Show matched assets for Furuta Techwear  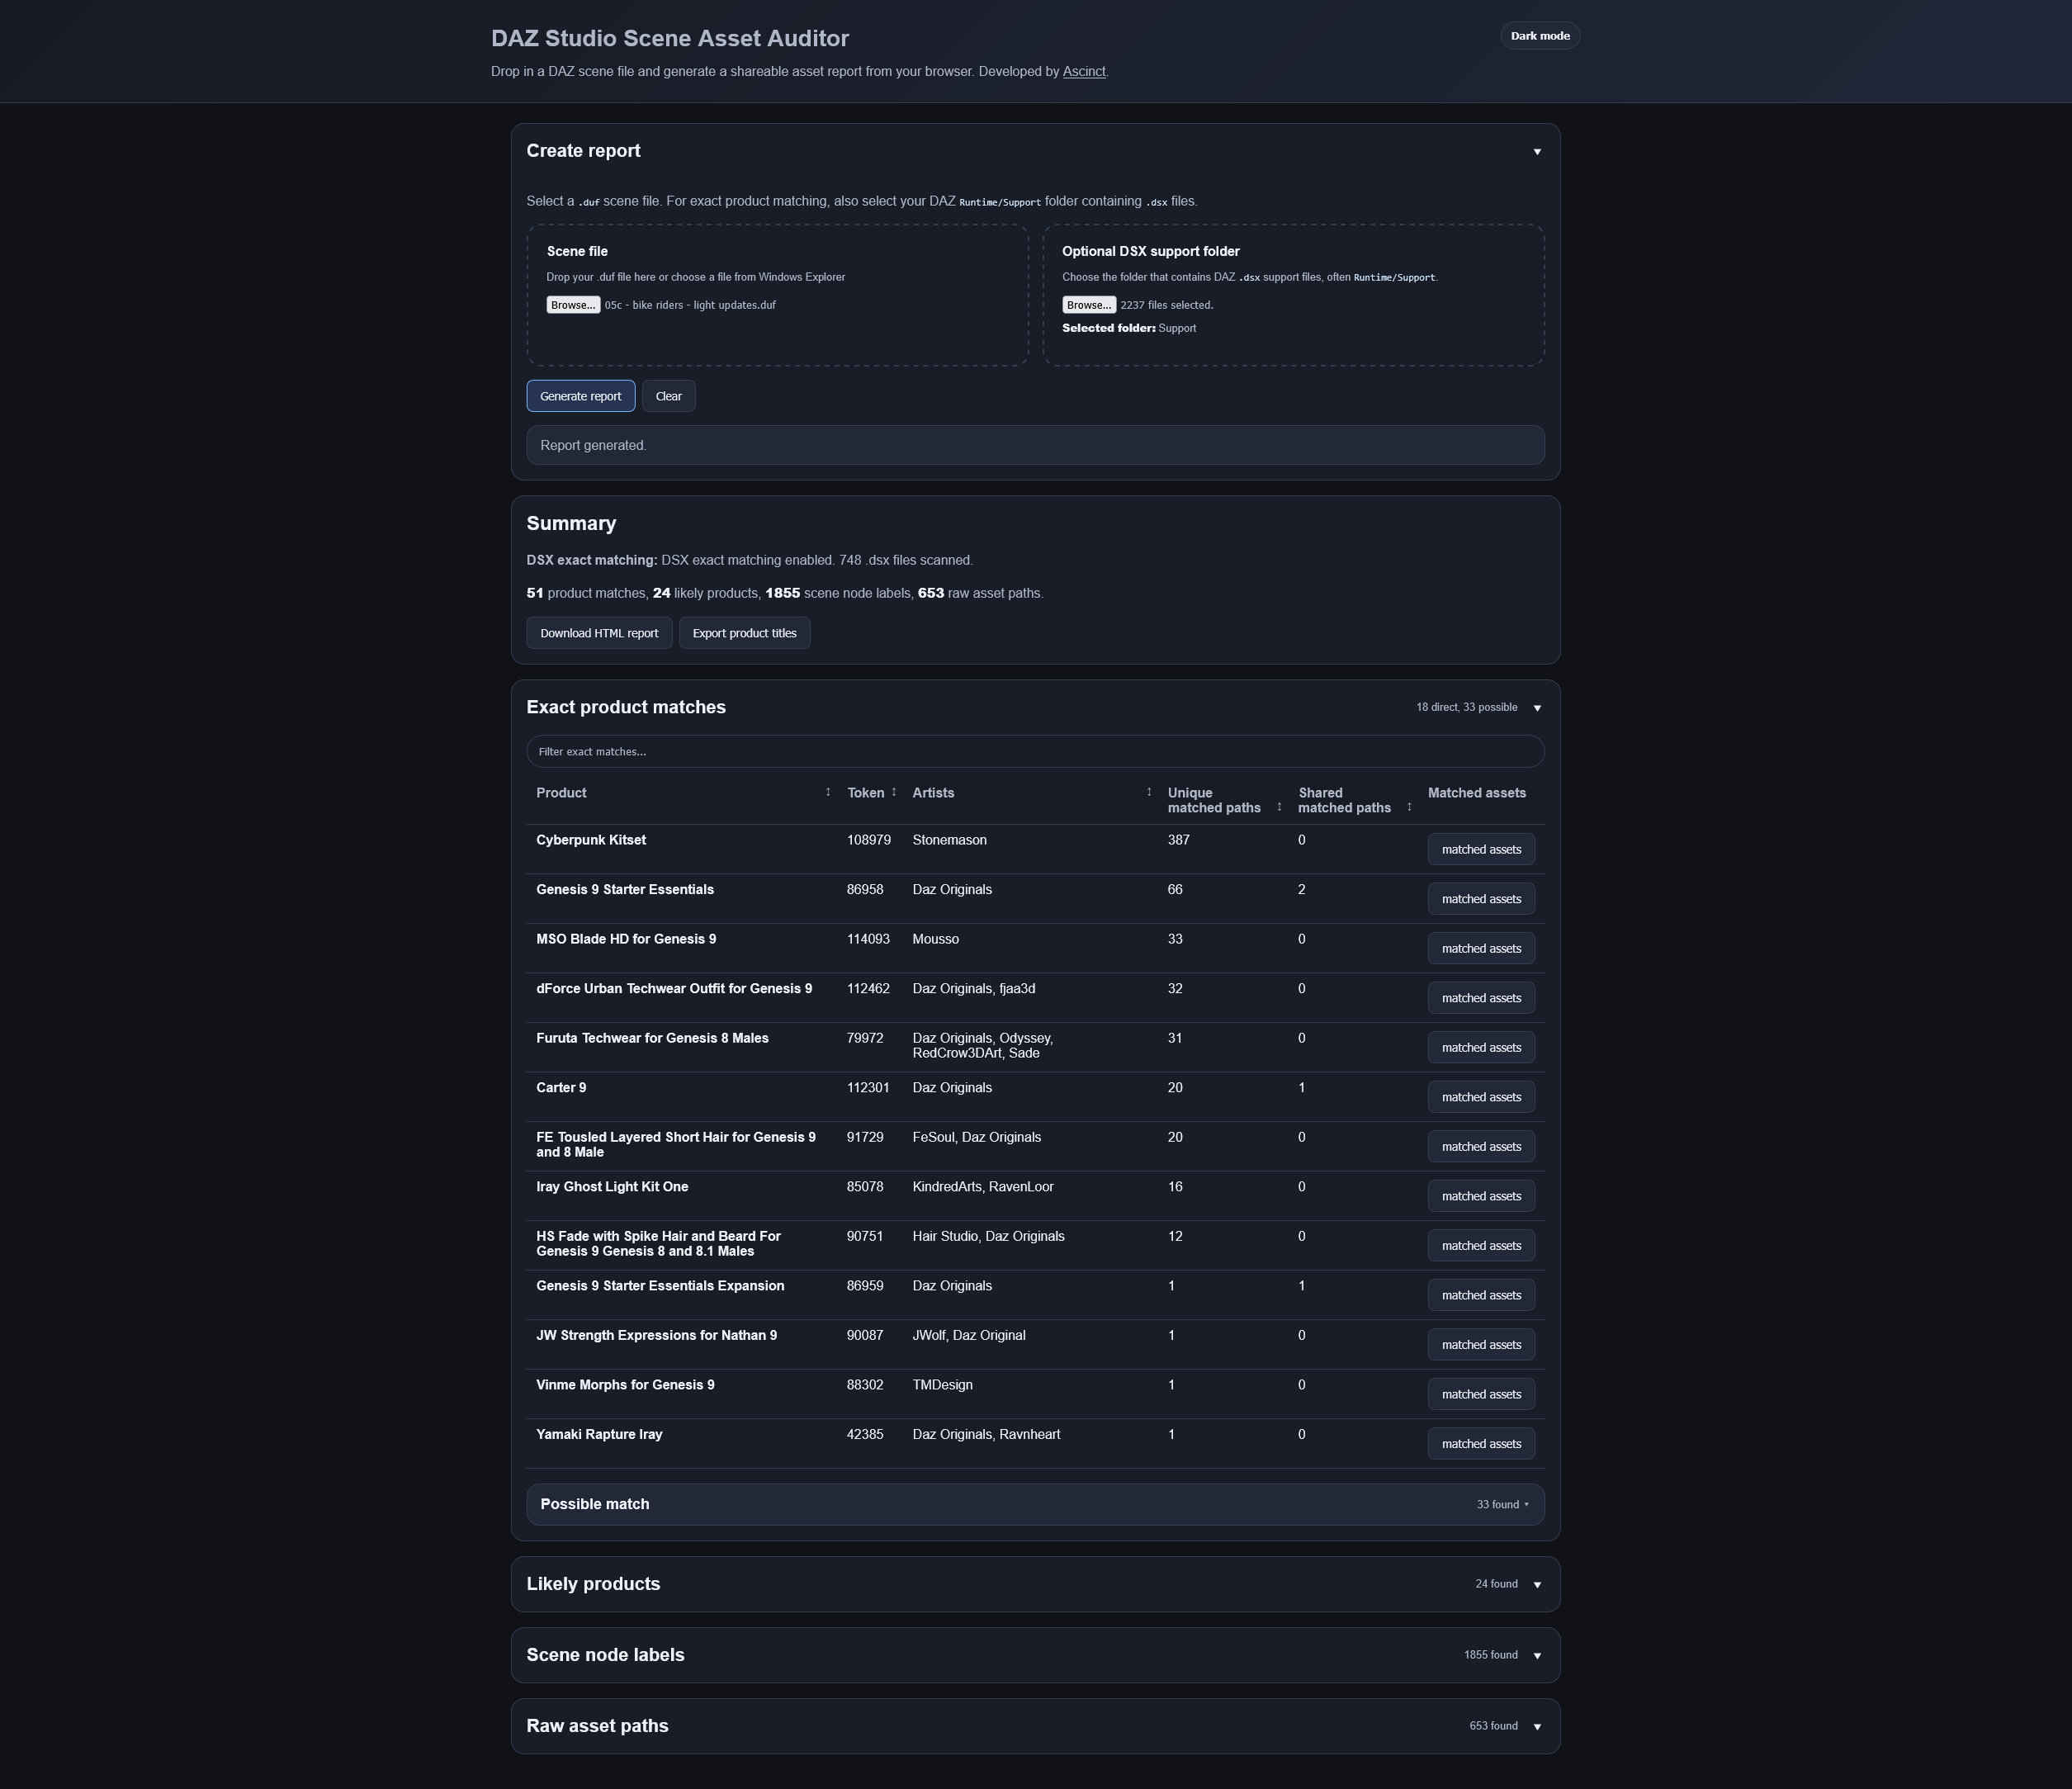pos(1481,1048)
